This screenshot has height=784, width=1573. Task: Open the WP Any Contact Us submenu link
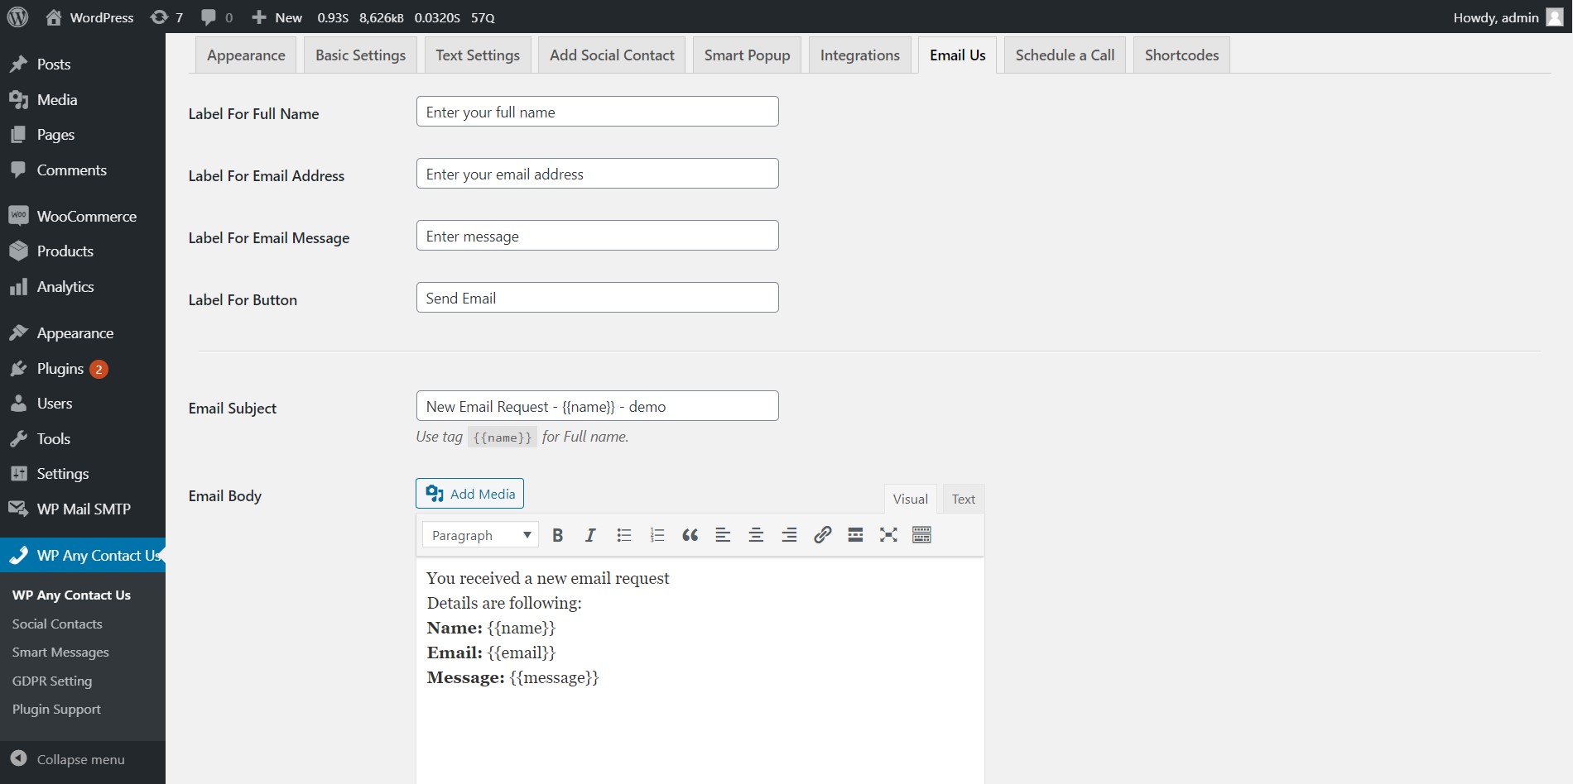pyautogui.click(x=71, y=595)
